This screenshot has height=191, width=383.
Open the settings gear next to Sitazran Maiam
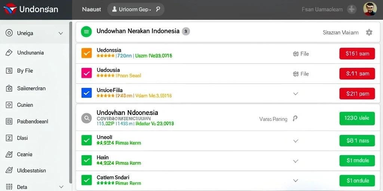click(369, 32)
